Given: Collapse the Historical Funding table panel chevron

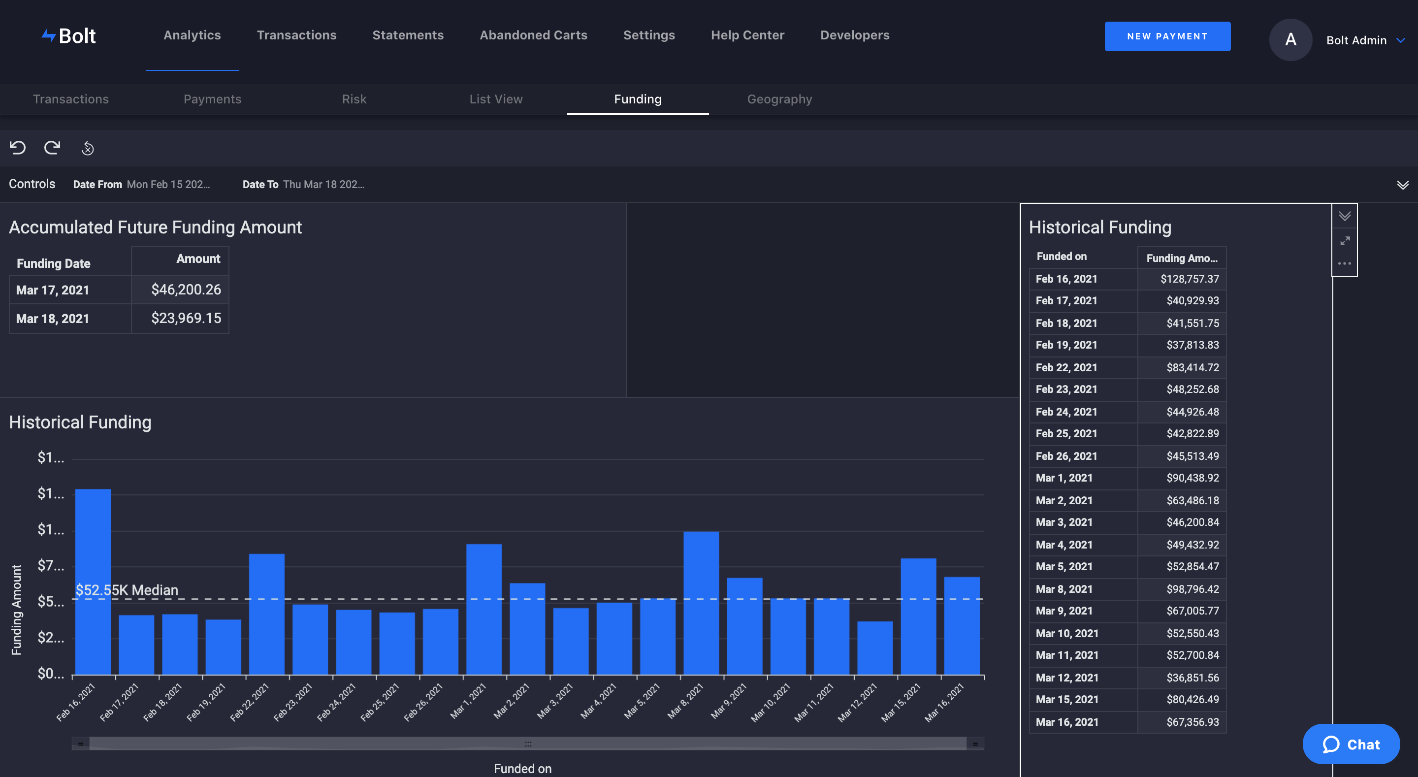Looking at the screenshot, I should coord(1345,217).
